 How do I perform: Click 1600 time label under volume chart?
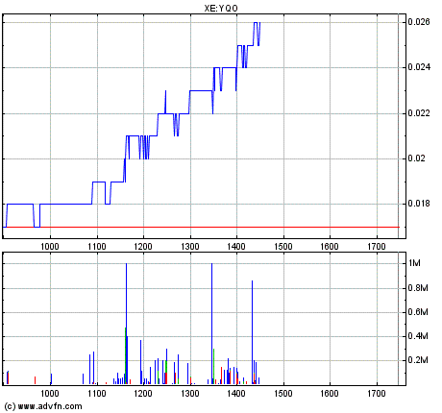coord(330,393)
